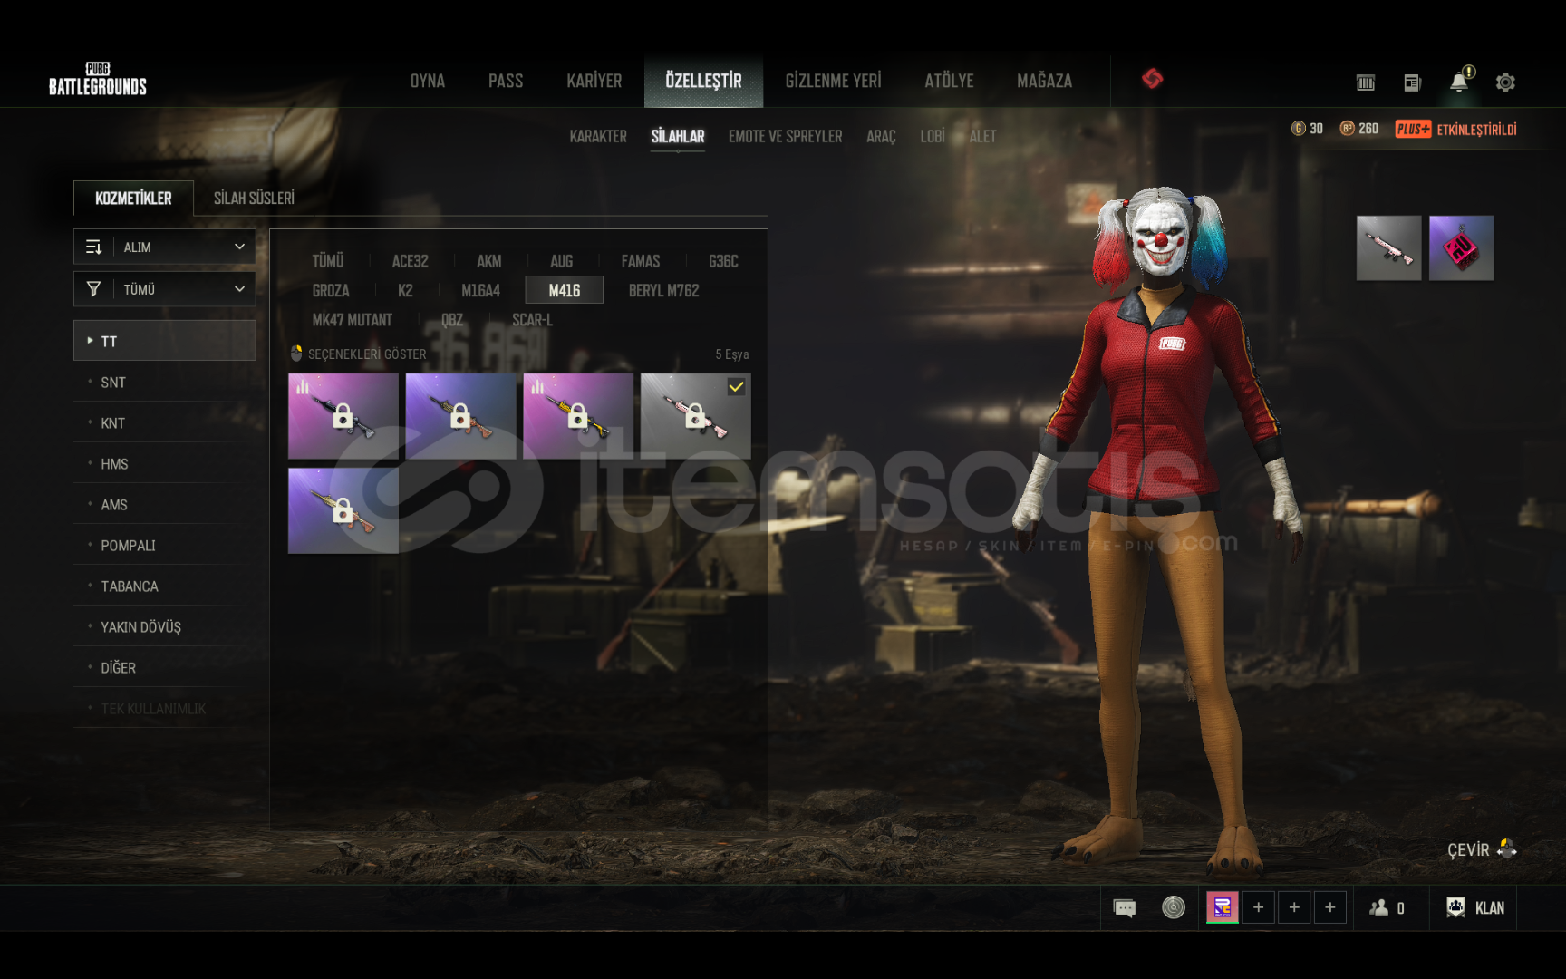Open the chat bubble icon

[x=1124, y=907]
